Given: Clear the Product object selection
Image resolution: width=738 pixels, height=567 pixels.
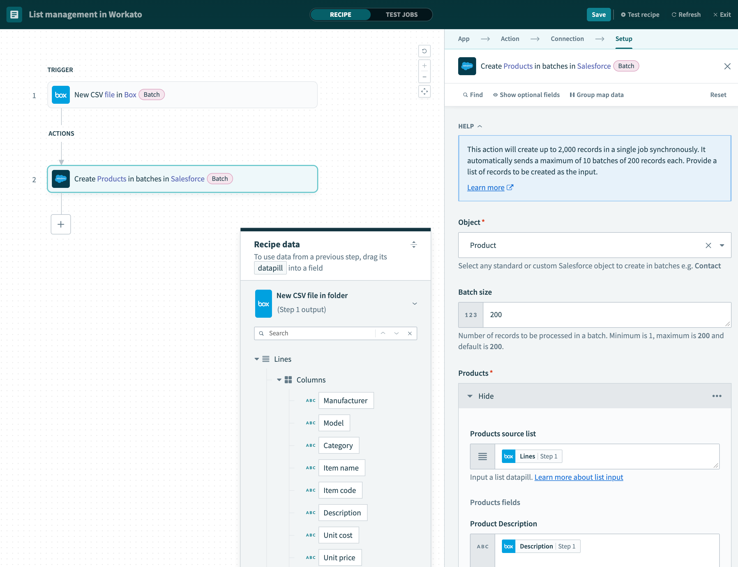Looking at the screenshot, I should pyautogui.click(x=708, y=245).
